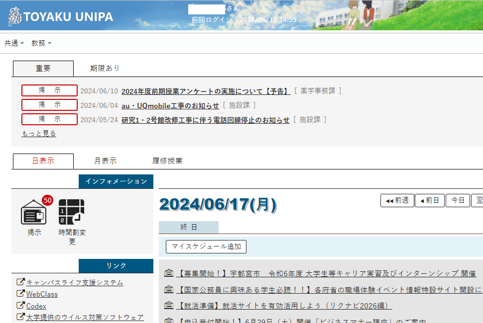
Task: Click the 前回ログイン timestamp text
Action: click(x=244, y=20)
